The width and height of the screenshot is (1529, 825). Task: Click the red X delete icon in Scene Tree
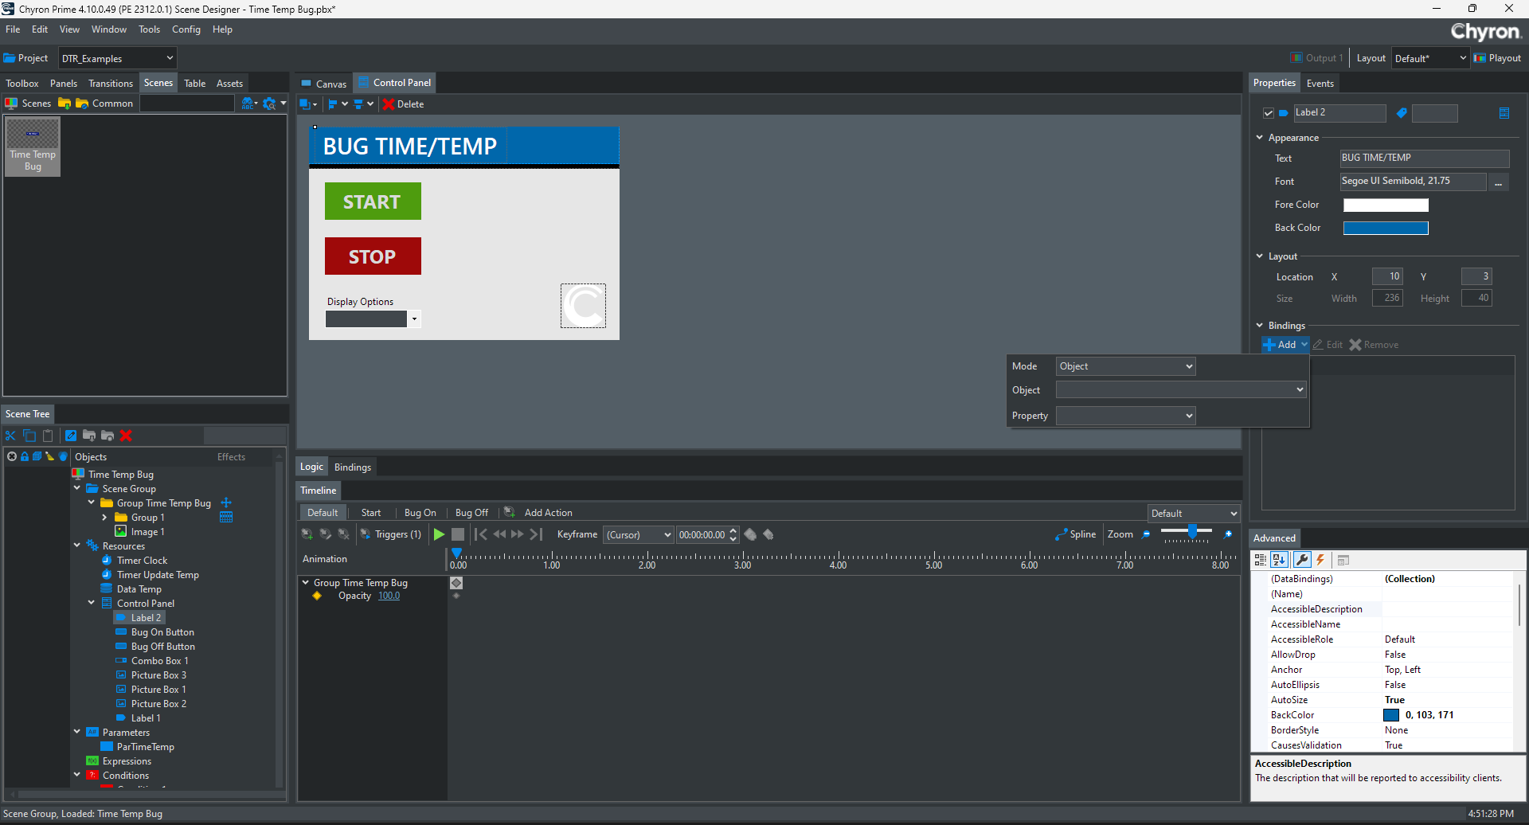pos(126,436)
